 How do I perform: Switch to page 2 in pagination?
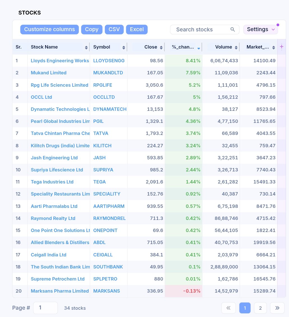pyautogui.click(x=260, y=308)
